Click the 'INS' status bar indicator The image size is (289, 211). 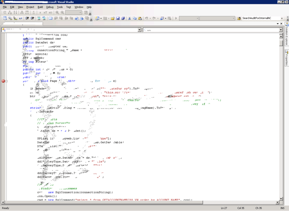pyautogui.click(x=282, y=208)
